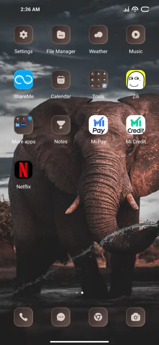Tap the Wi-Fi status icon

(135, 10)
